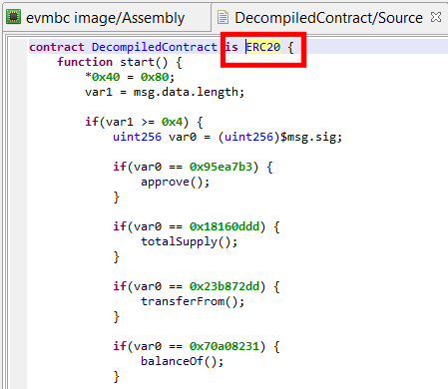Image resolution: width=448 pixels, height=389 pixels.
Task: Click the hex constant 0x18160ddd
Action: pyautogui.click(x=224, y=226)
